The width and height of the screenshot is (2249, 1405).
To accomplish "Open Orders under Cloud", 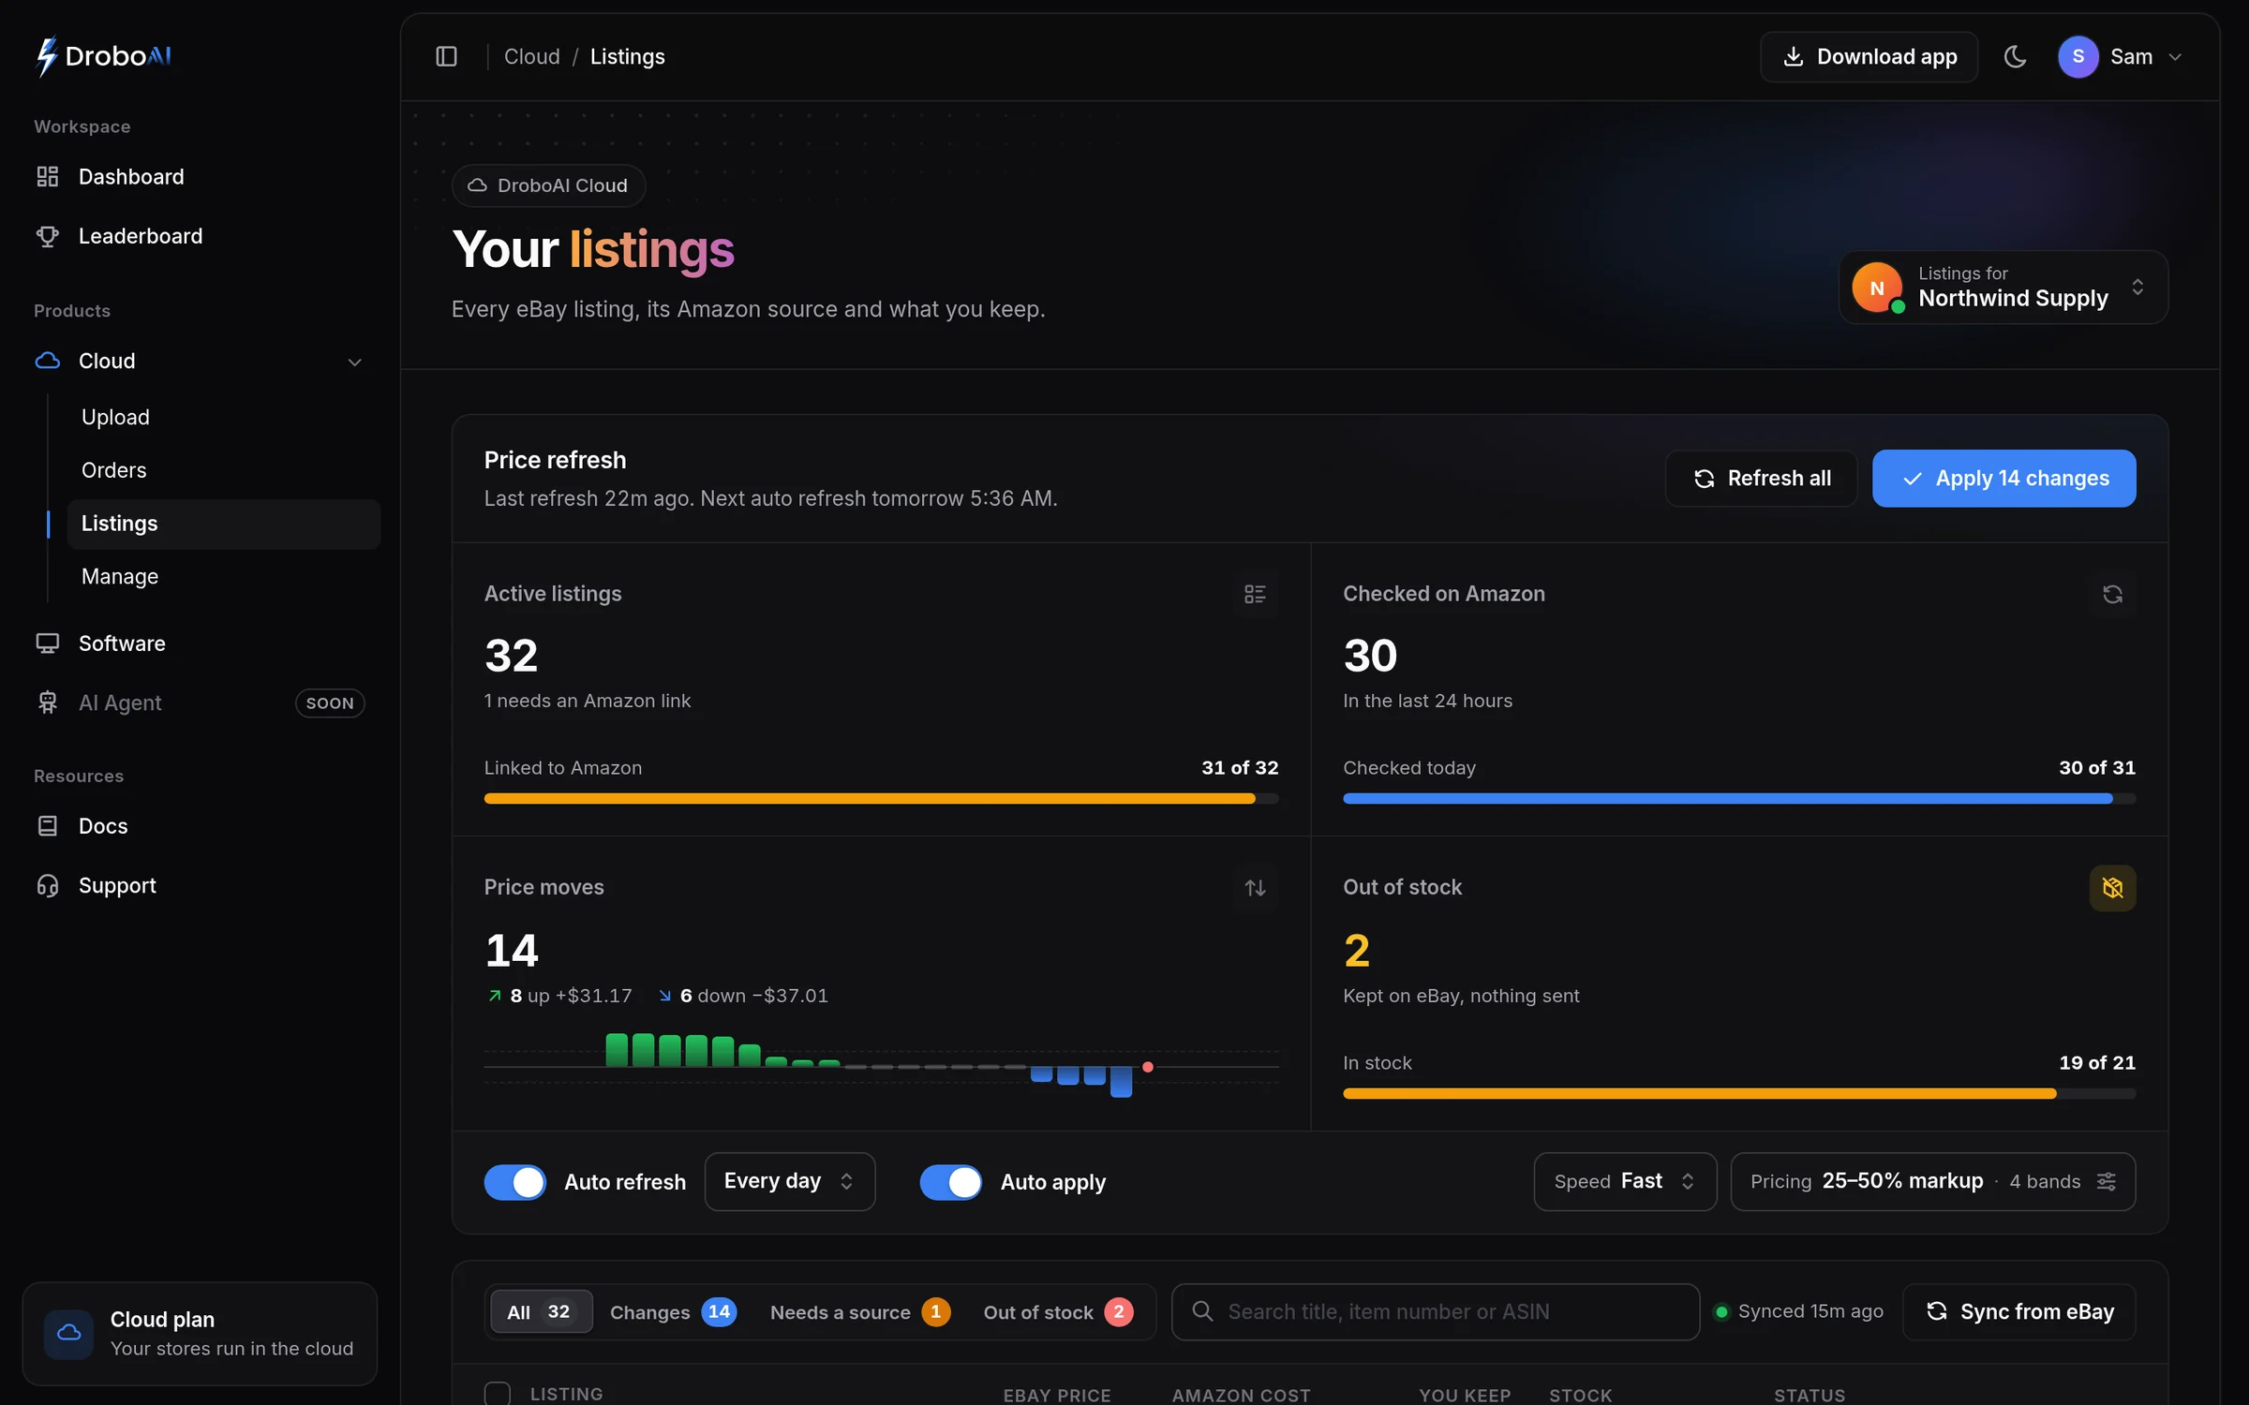I will (224, 470).
